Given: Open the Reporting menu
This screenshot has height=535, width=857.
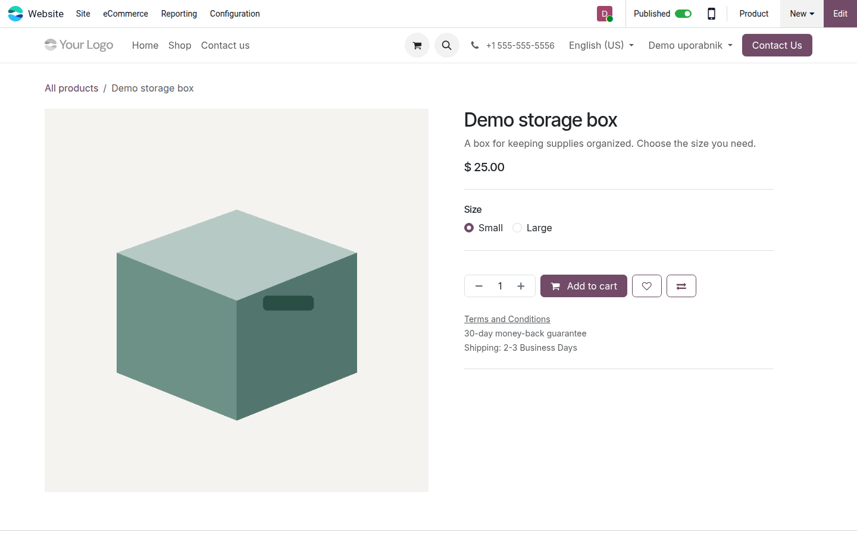Looking at the screenshot, I should point(179,14).
